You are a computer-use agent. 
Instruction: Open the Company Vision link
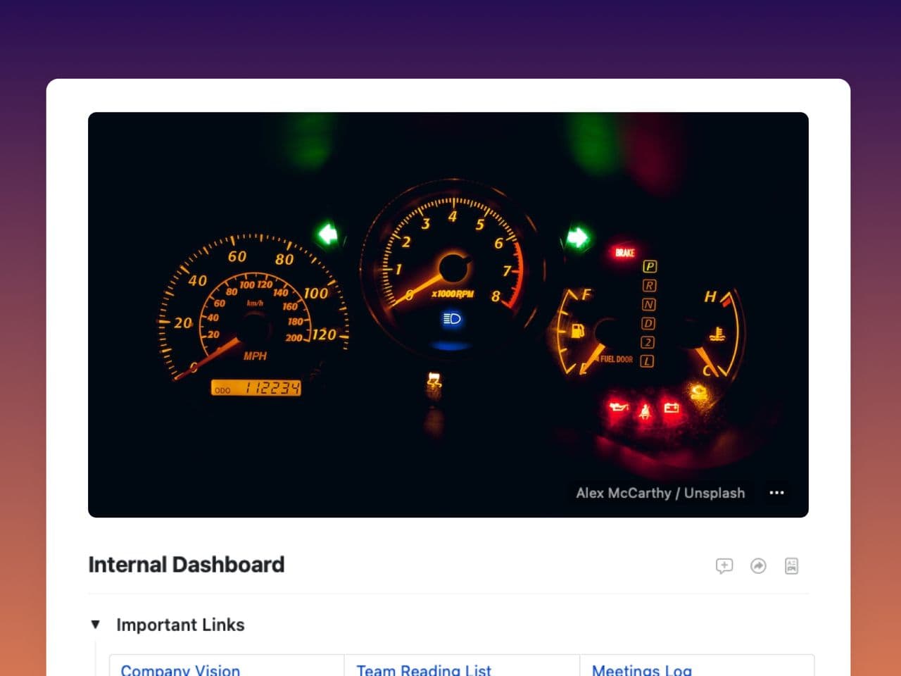click(x=180, y=670)
